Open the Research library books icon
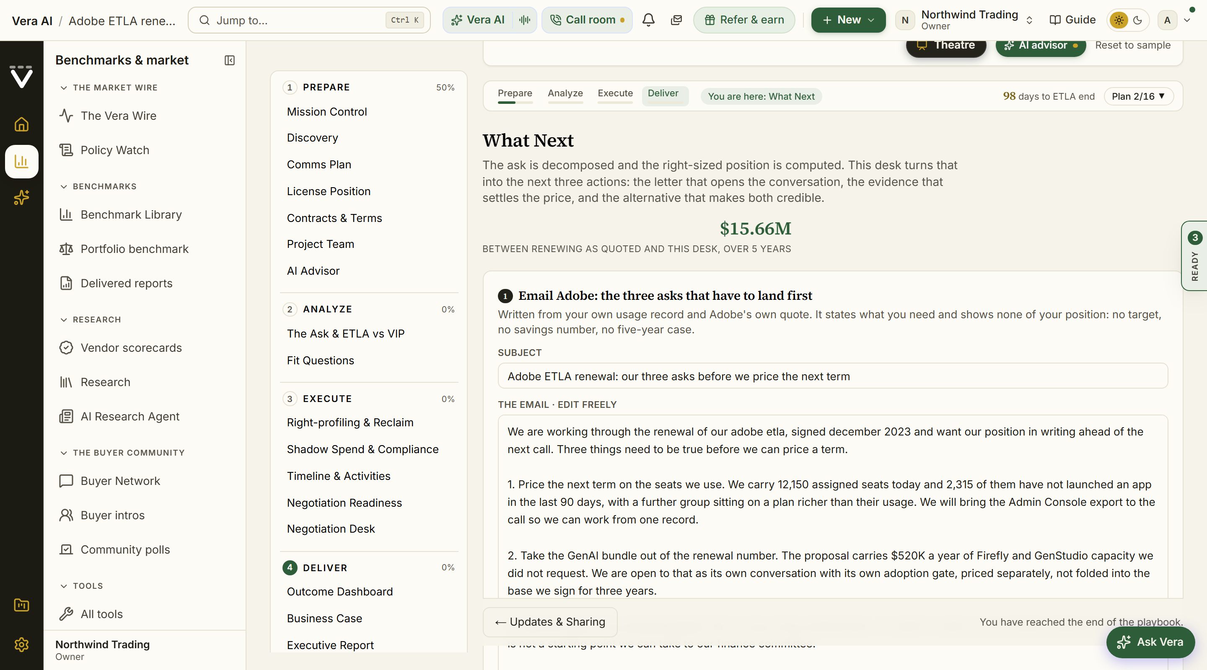Screen dimensions: 1207x670 (x=66, y=382)
